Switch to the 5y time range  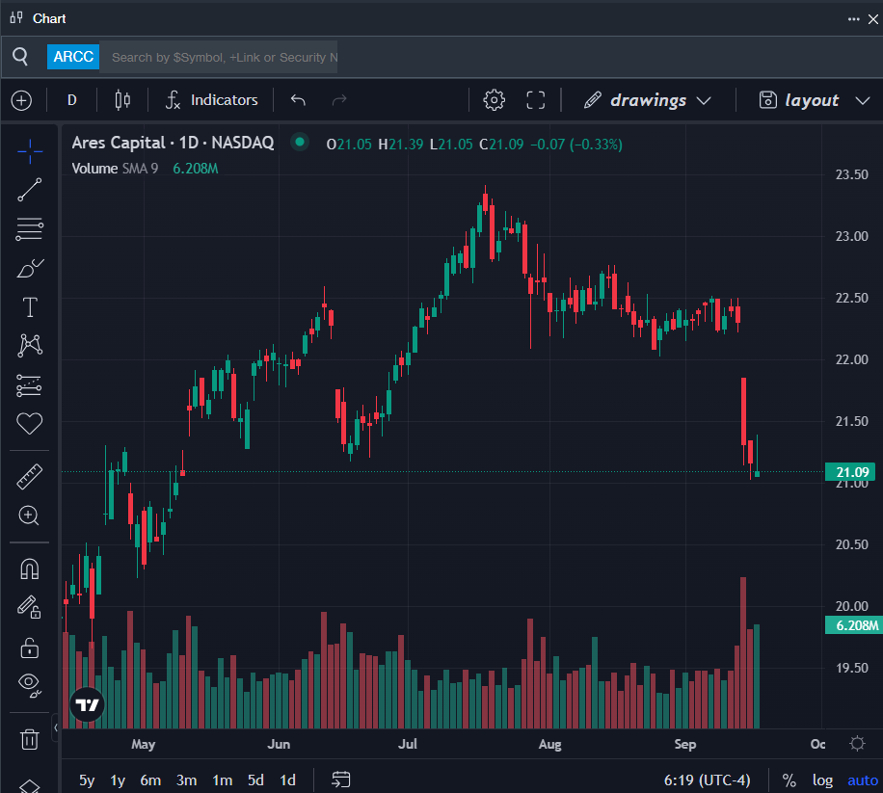pos(87,780)
